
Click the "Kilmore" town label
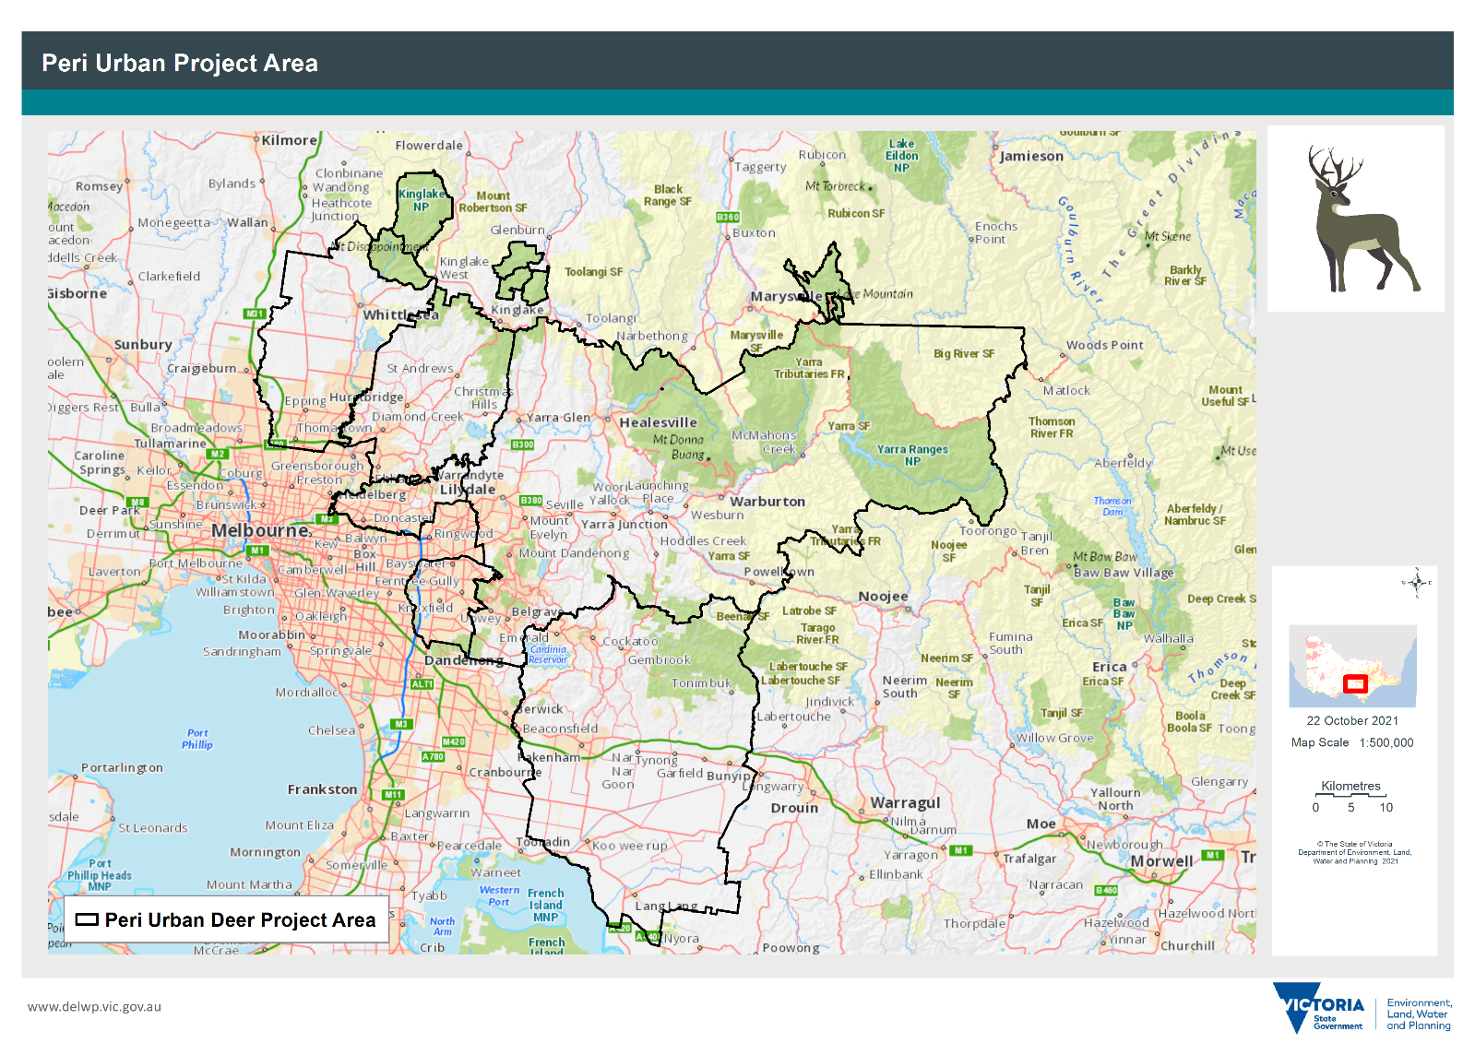coord(289,140)
